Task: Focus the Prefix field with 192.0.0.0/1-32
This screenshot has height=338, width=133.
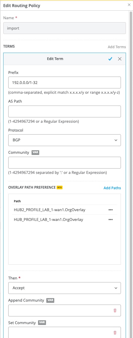Action: point(65,83)
